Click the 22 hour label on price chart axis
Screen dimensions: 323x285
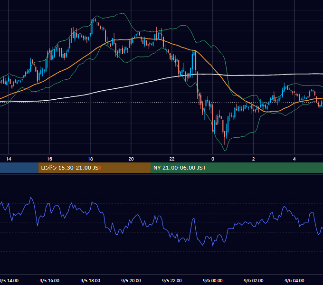tap(172, 159)
